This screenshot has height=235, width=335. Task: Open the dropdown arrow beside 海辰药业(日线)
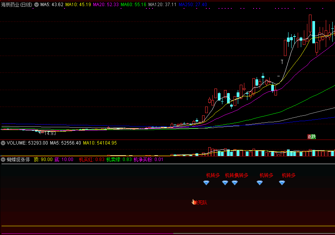click(36, 5)
